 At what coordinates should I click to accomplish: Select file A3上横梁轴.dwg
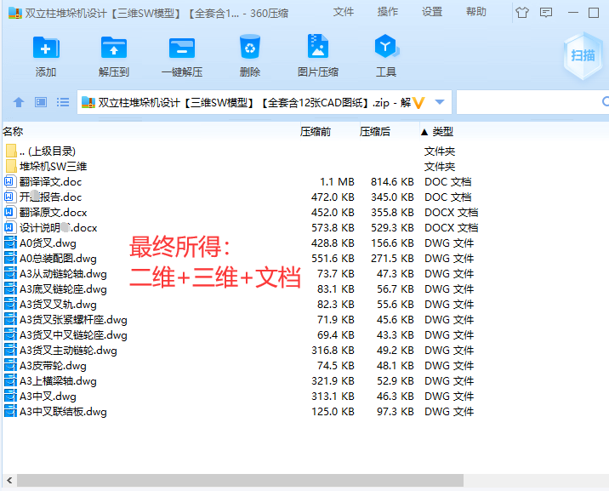[58, 381]
